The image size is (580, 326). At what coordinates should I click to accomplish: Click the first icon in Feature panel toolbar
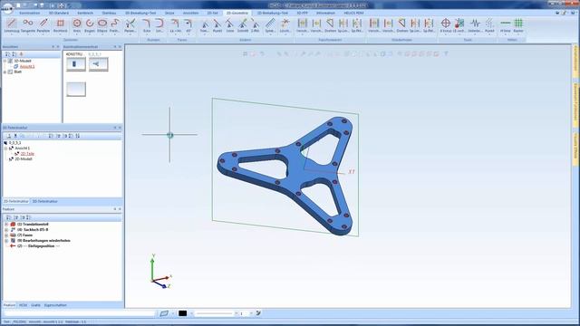(x=9, y=217)
